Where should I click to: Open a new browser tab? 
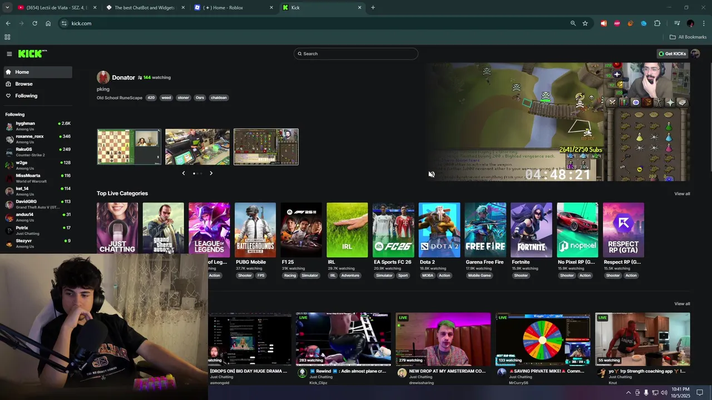(373, 8)
